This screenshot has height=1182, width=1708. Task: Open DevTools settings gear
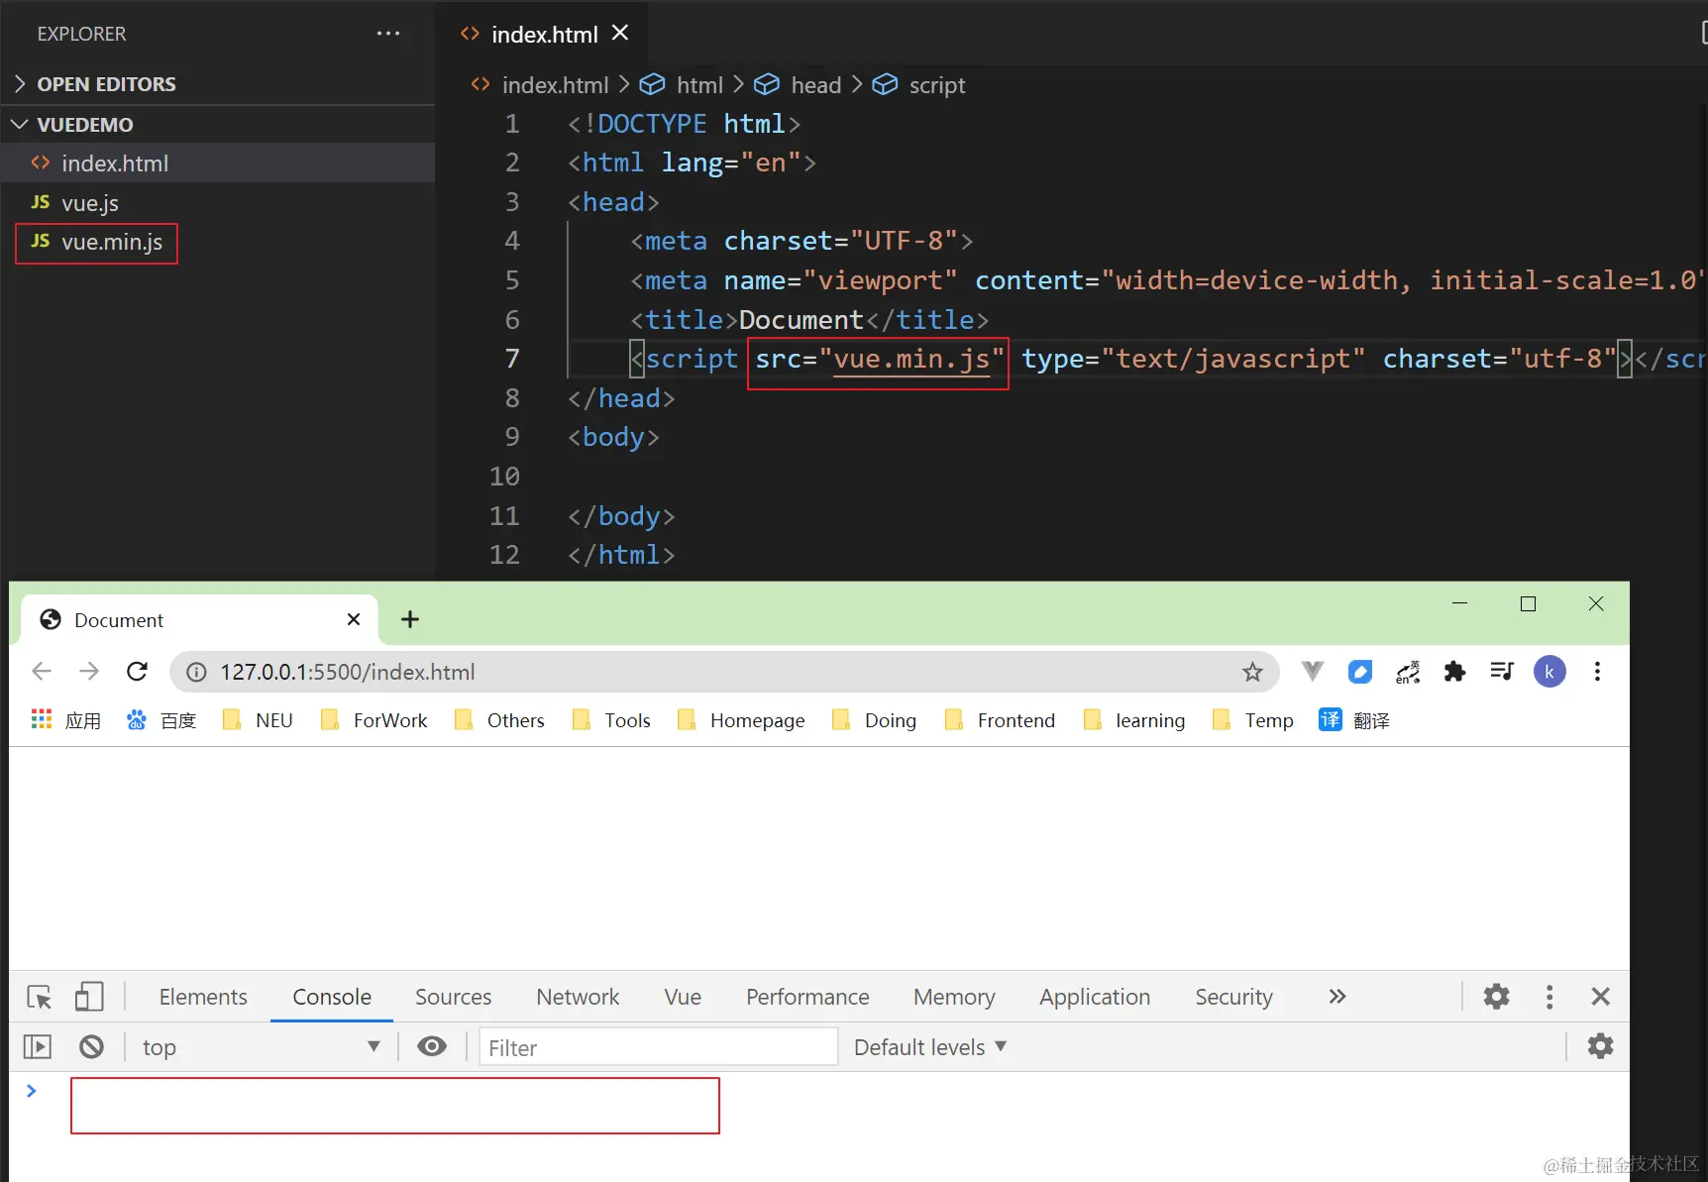[1496, 996]
